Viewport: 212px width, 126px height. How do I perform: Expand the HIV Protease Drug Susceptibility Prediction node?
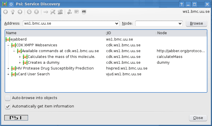(8, 68)
